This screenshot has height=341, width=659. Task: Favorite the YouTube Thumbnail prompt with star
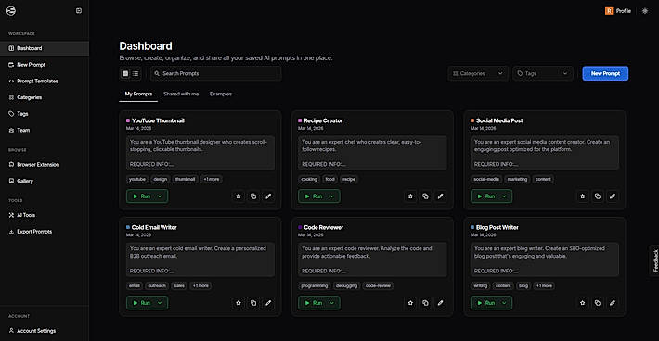pyautogui.click(x=239, y=196)
